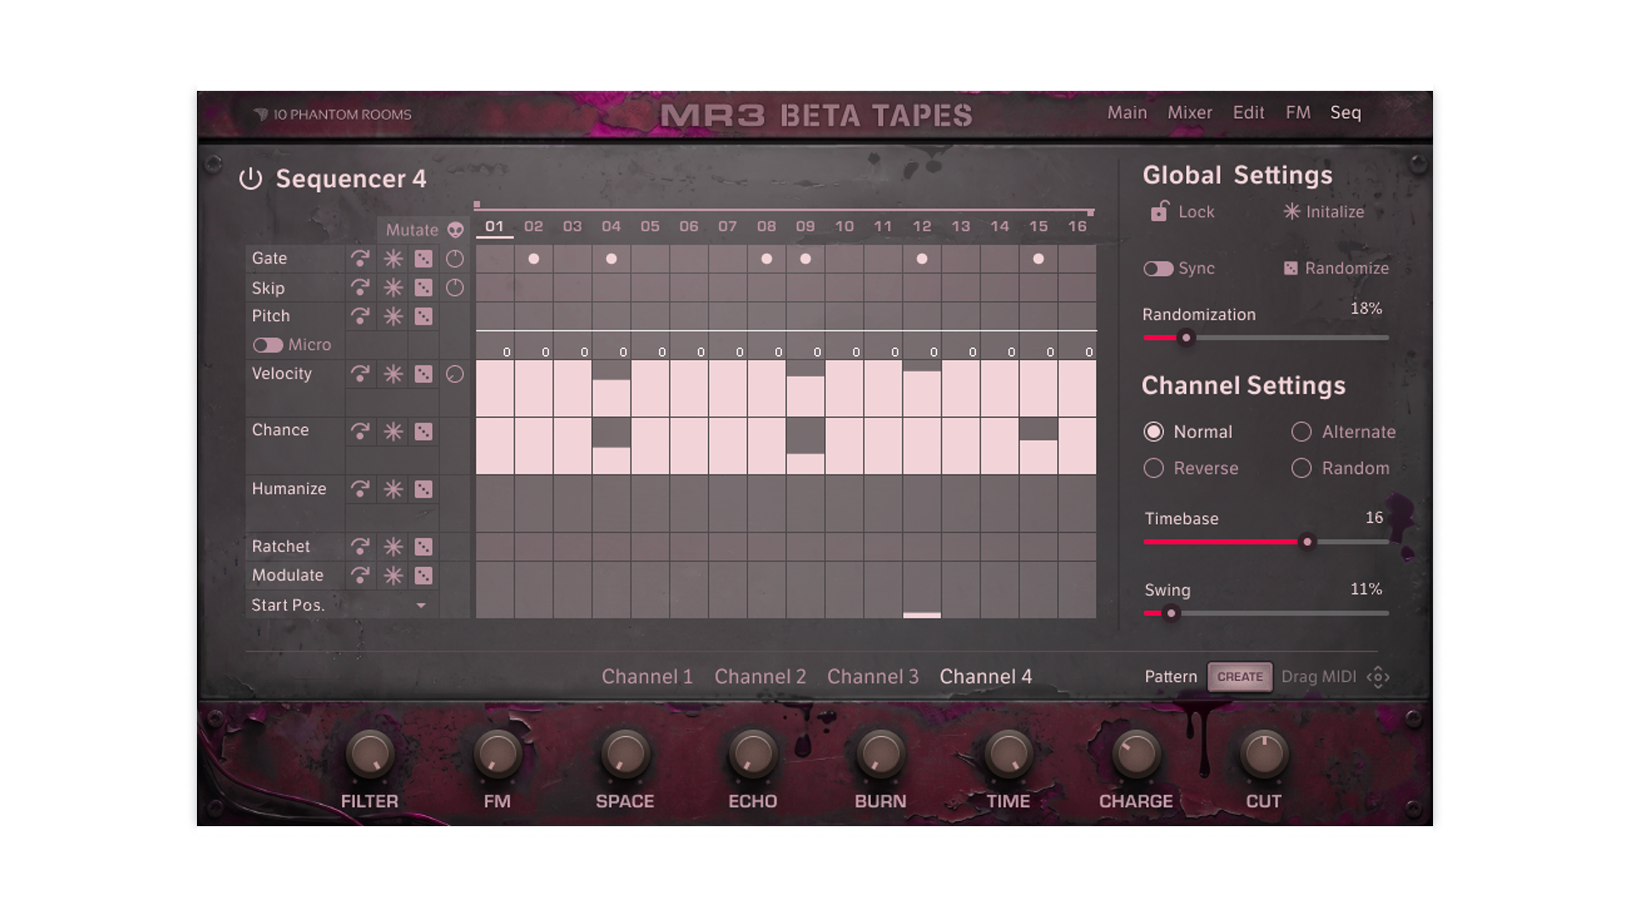Click step number 05 in the header

tap(650, 227)
